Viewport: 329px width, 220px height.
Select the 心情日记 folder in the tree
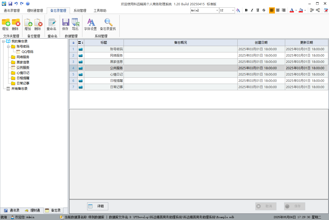click(23, 73)
